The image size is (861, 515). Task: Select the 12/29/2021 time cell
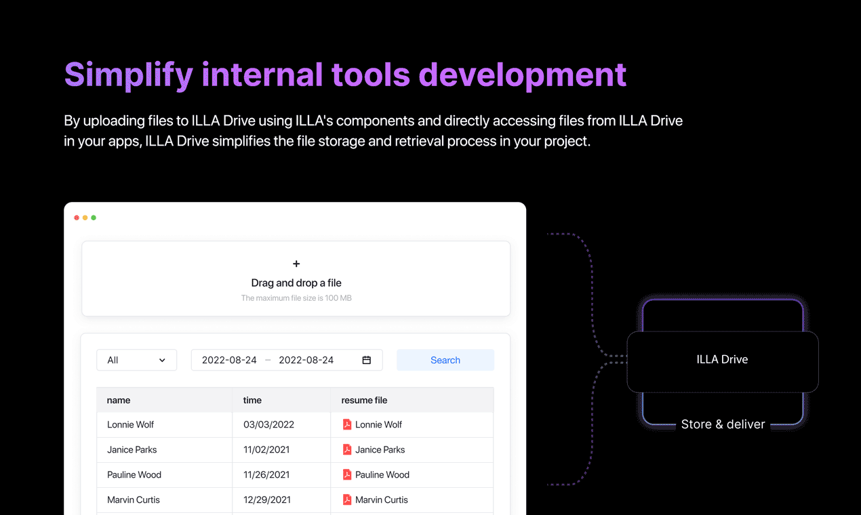pyautogui.click(x=281, y=499)
